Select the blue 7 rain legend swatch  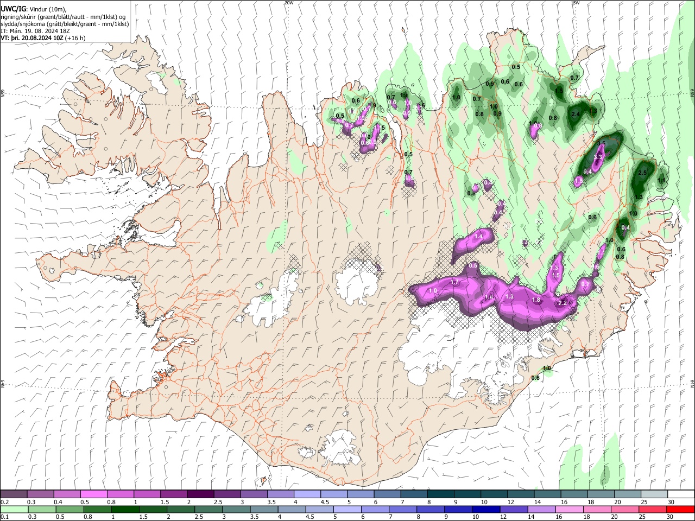402,509
